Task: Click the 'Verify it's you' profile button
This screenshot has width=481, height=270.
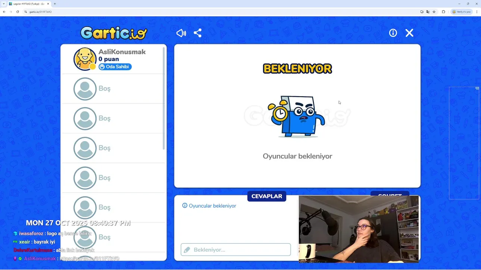Action: (461, 12)
